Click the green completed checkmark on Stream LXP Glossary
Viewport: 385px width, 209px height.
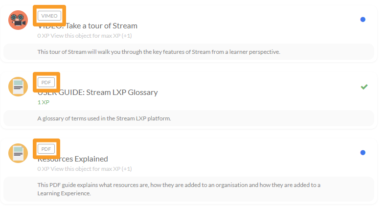click(x=363, y=87)
